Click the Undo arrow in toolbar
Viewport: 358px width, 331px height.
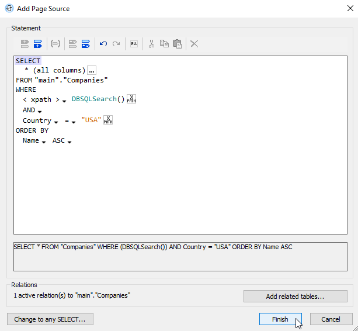tap(103, 44)
